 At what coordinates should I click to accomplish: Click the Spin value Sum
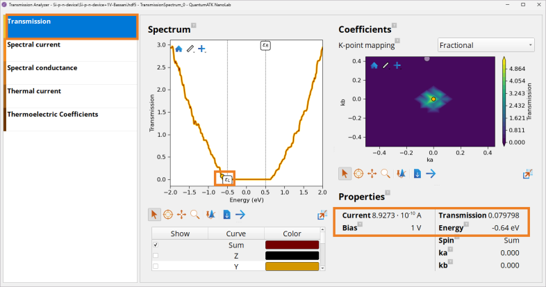click(511, 240)
